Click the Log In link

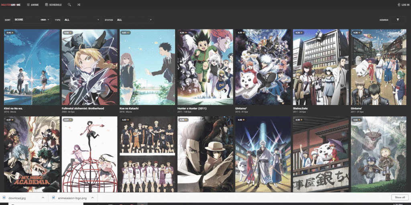click(403, 5)
